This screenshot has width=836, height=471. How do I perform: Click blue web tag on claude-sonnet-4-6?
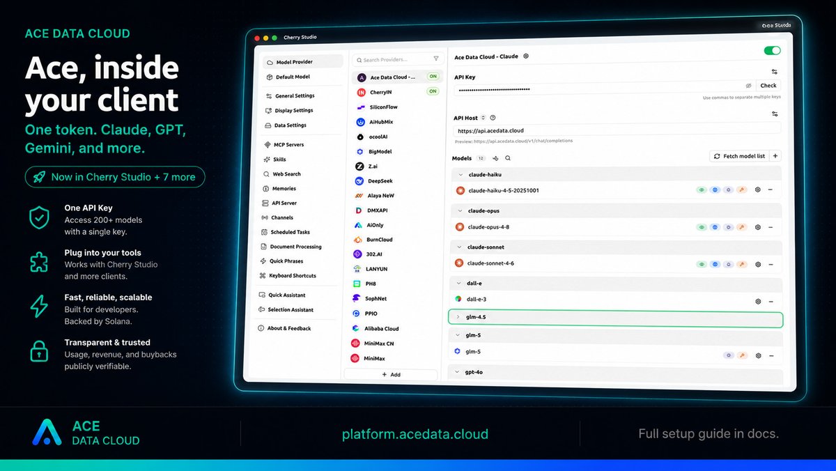[715, 264]
